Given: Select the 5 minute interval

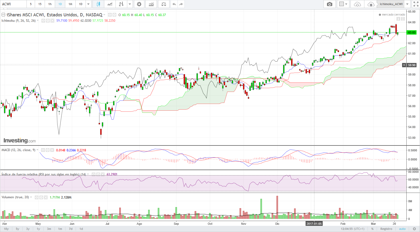Looking at the screenshot, I should [31, 4].
